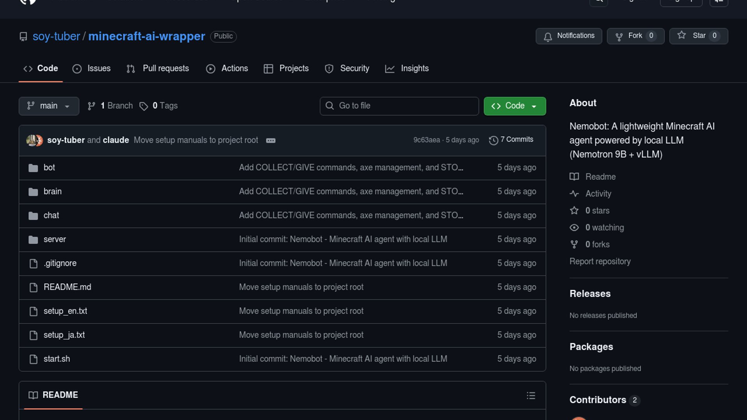Open the setup_en.txt file
The width and height of the screenshot is (747, 420).
[65, 311]
